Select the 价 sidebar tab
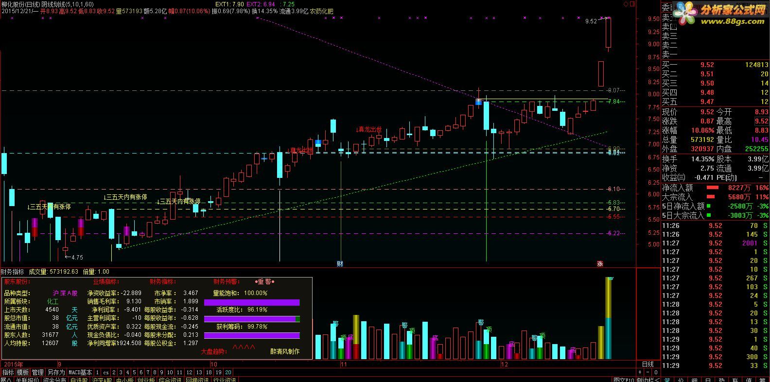This screenshot has width=770, height=382. [x=681, y=380]
